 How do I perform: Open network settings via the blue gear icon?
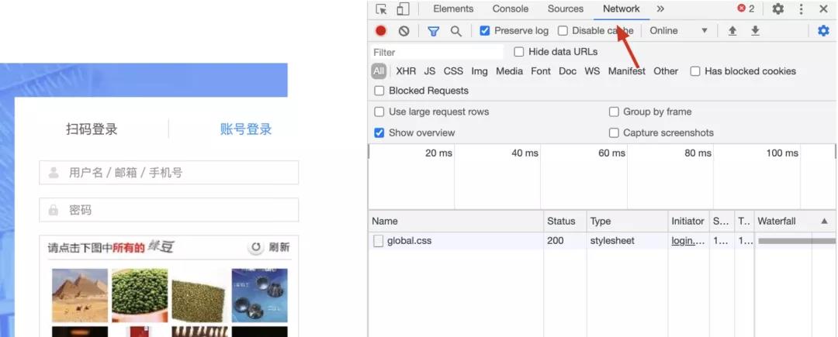click(823, 31)
